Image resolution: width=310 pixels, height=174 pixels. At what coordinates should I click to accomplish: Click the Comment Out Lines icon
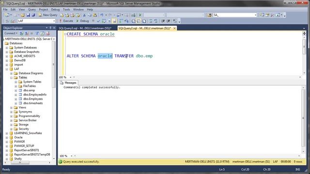point(151,21)
